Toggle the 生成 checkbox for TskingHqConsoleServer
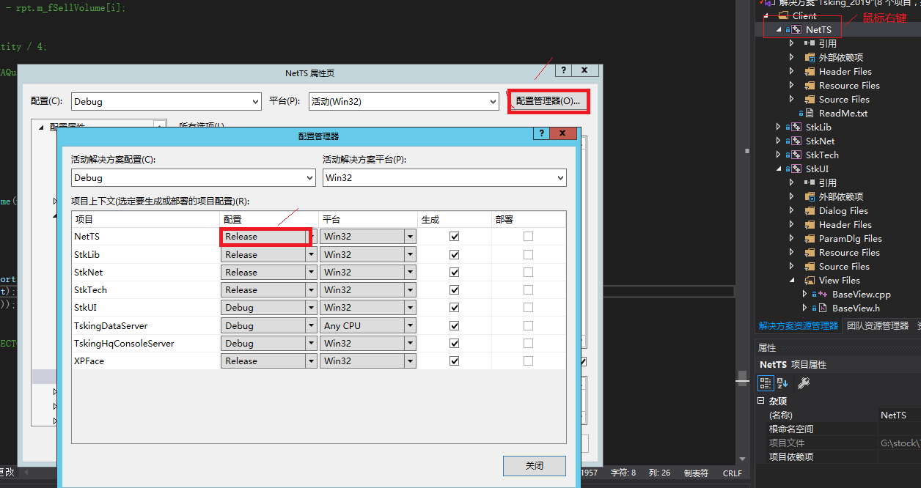 click(x=455, y=343)
